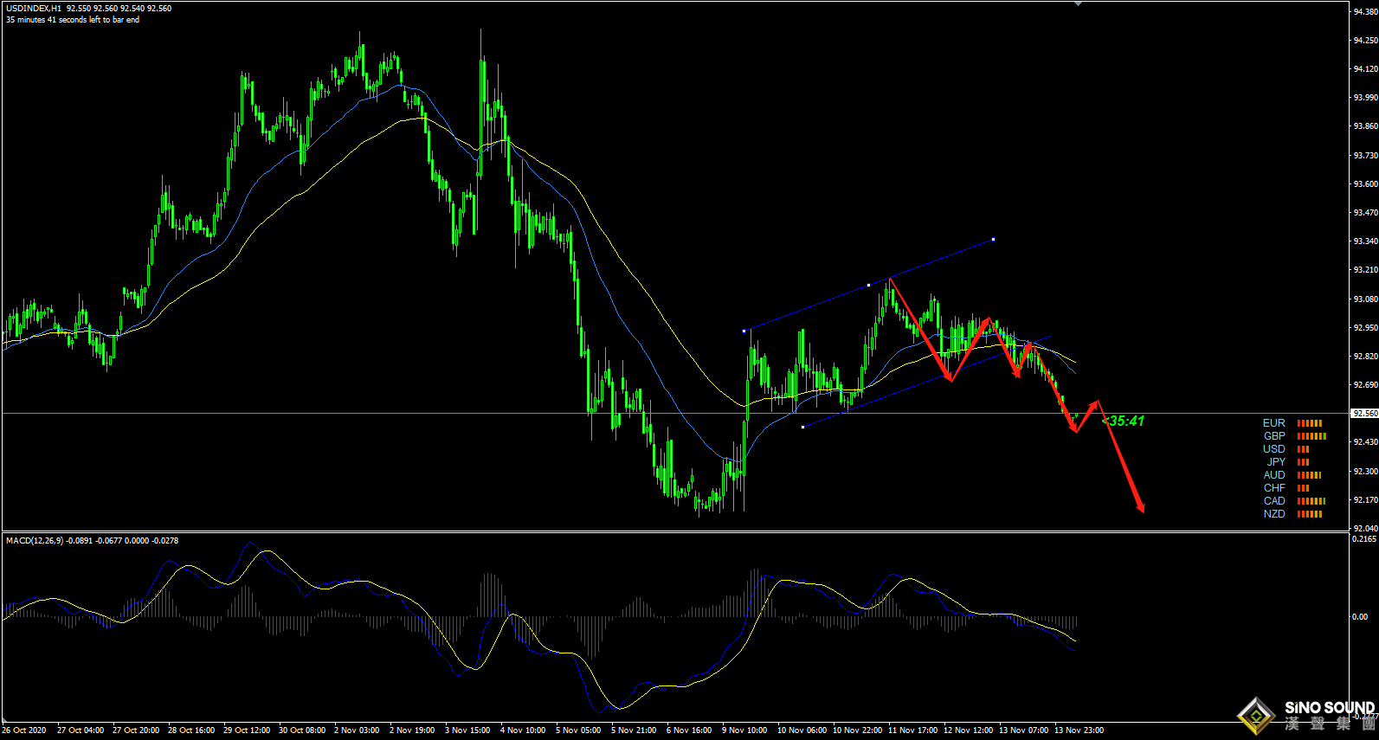Click the Sino Sound diamond logo
Image resolution: width=1379 pixels, height=740 pixels.
coord(1256,715)
